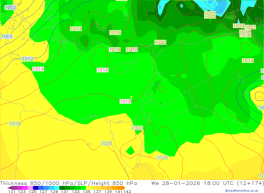Click the red 1024 isobar label
This screenshot has width=264, height=193.
point(239,26)
